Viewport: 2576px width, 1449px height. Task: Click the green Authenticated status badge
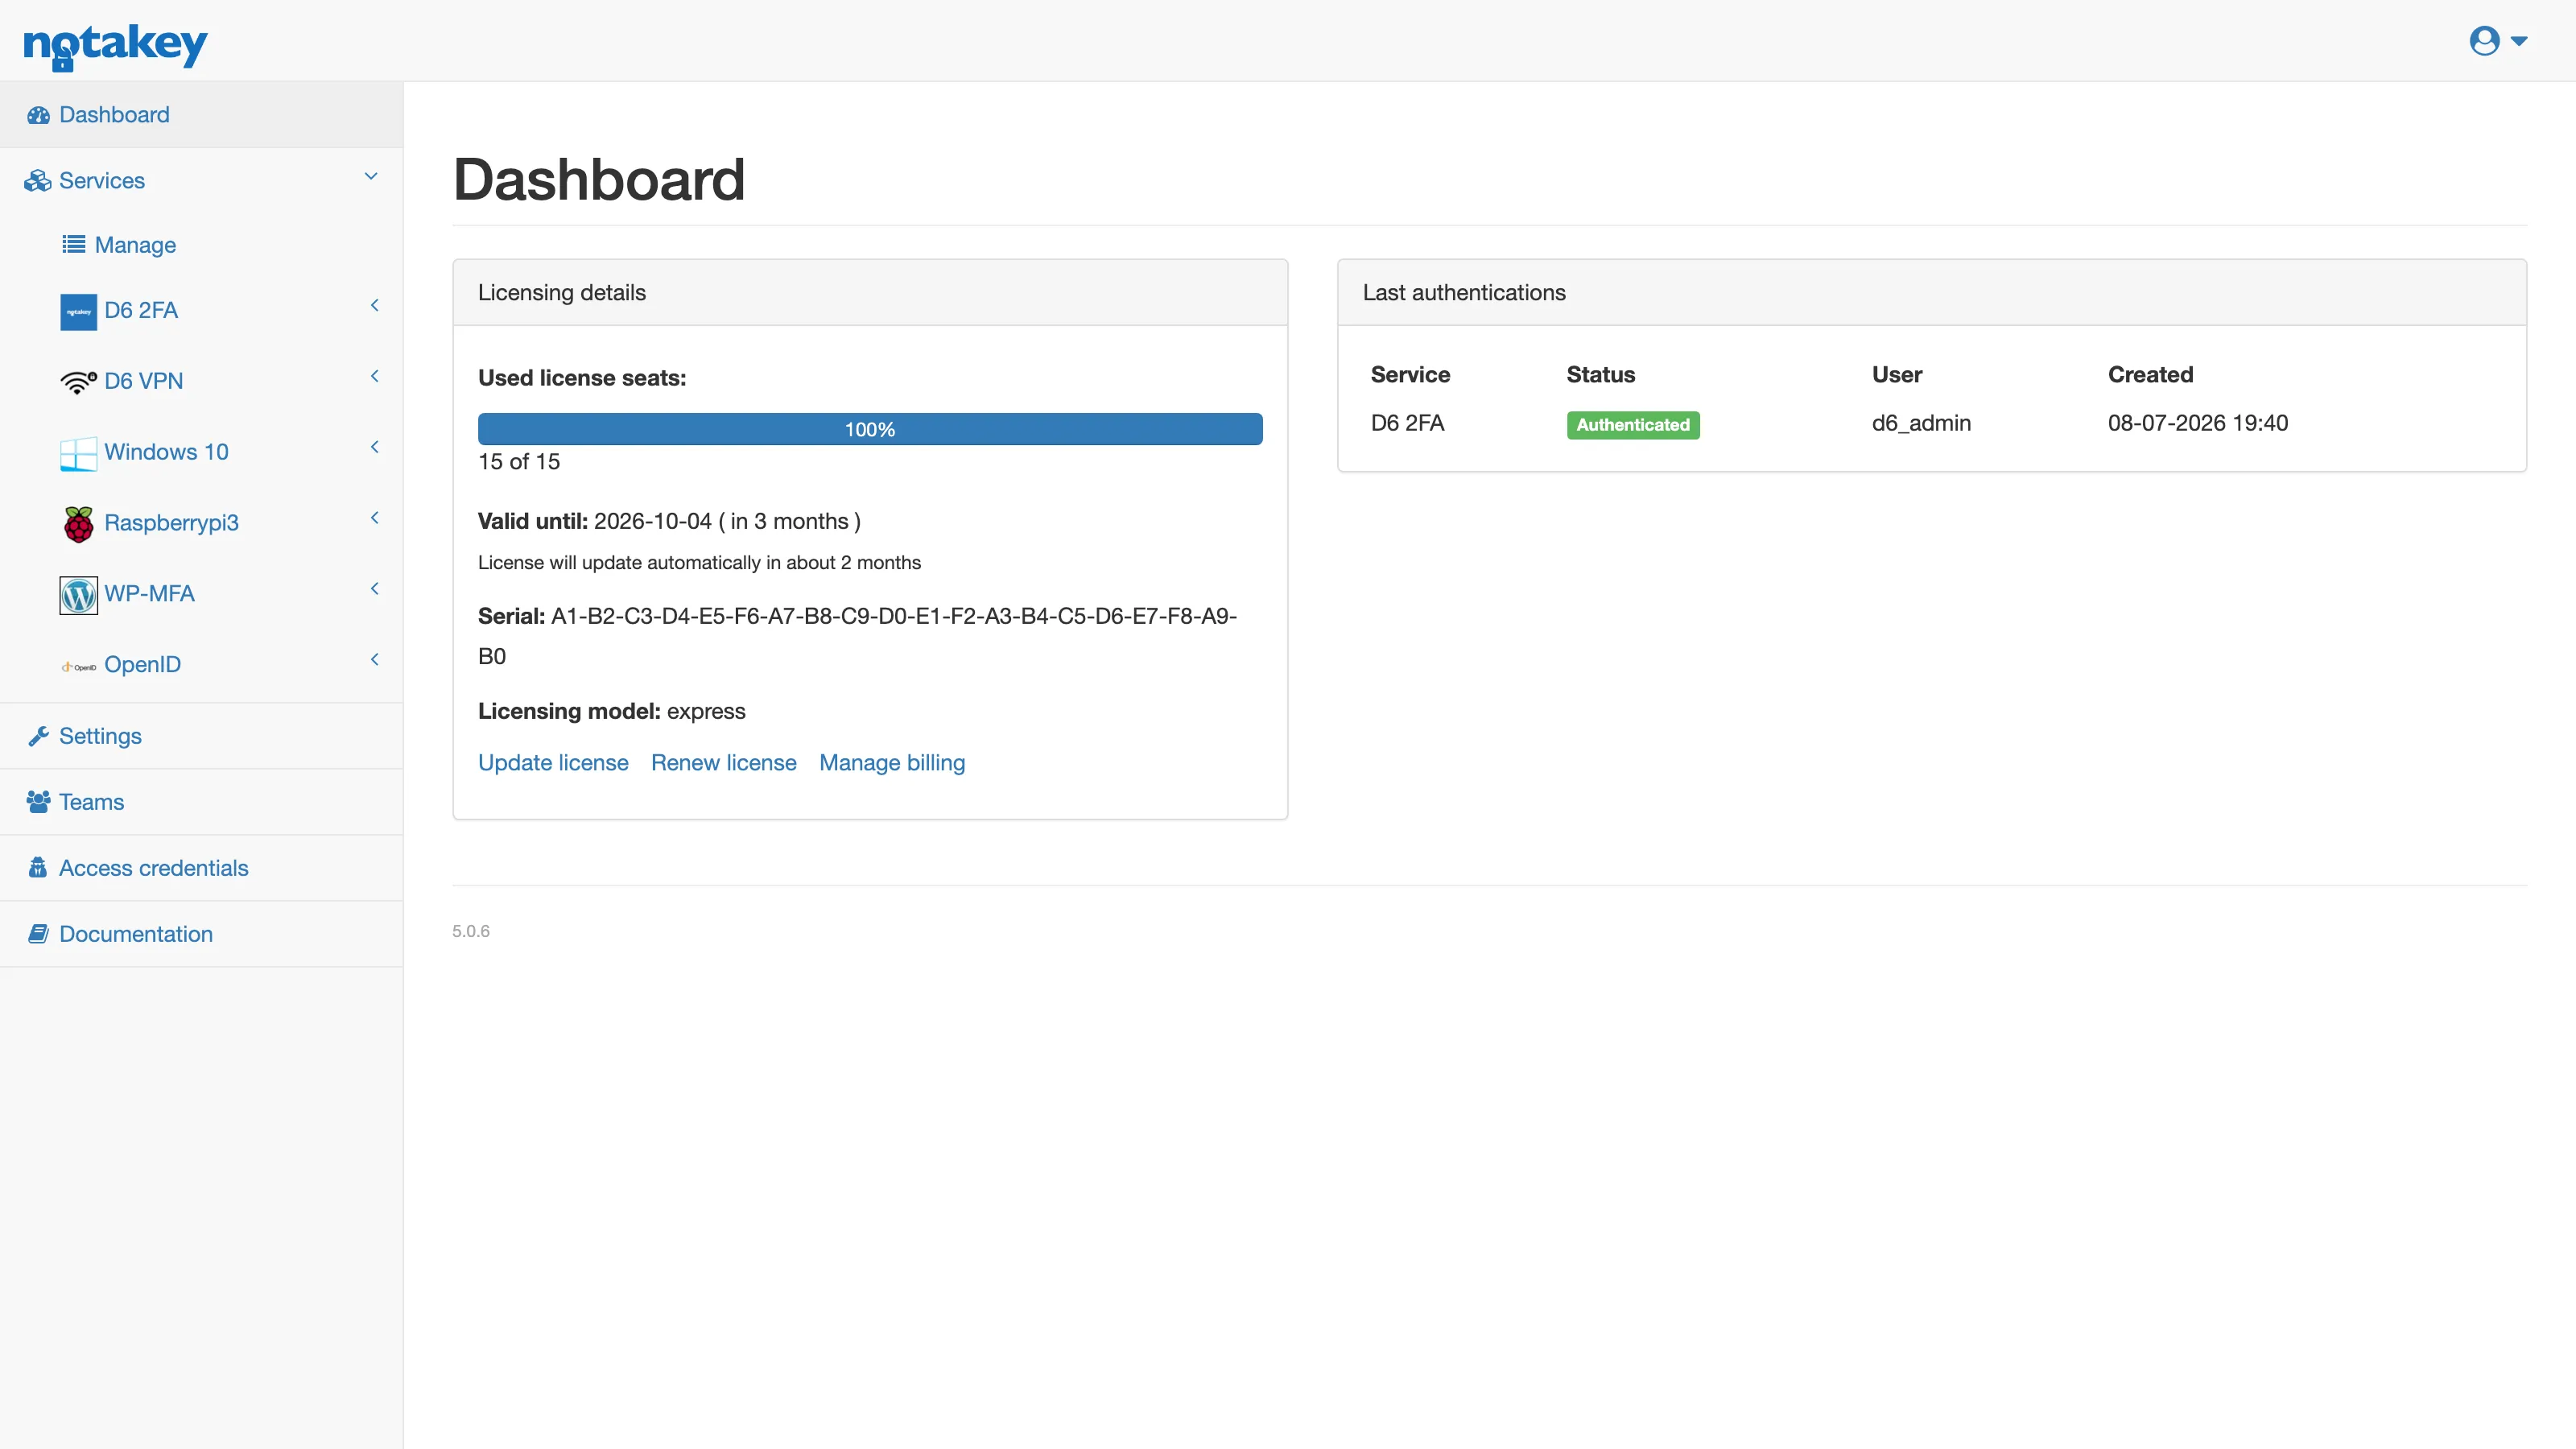tap(1633, 425)
